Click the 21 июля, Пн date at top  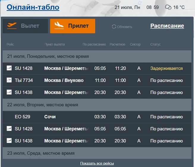click(127, 7)
